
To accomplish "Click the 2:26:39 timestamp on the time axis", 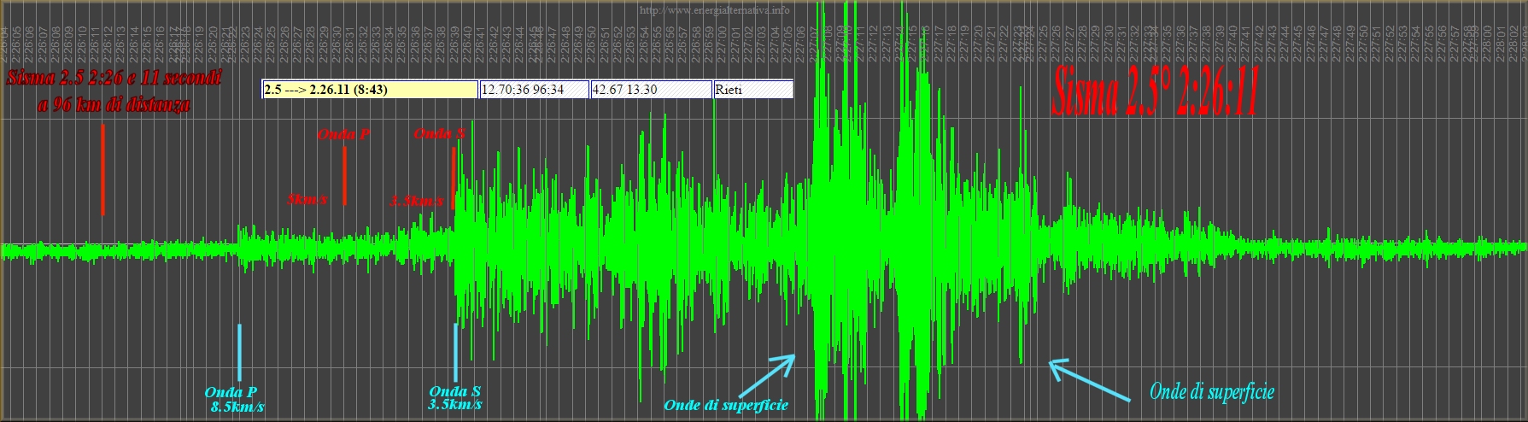I will [454, 43].
